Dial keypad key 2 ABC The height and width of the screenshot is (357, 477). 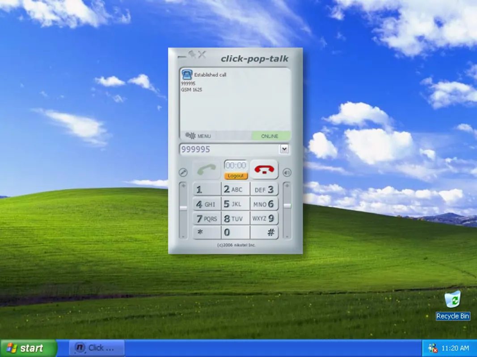click(236, 189)
